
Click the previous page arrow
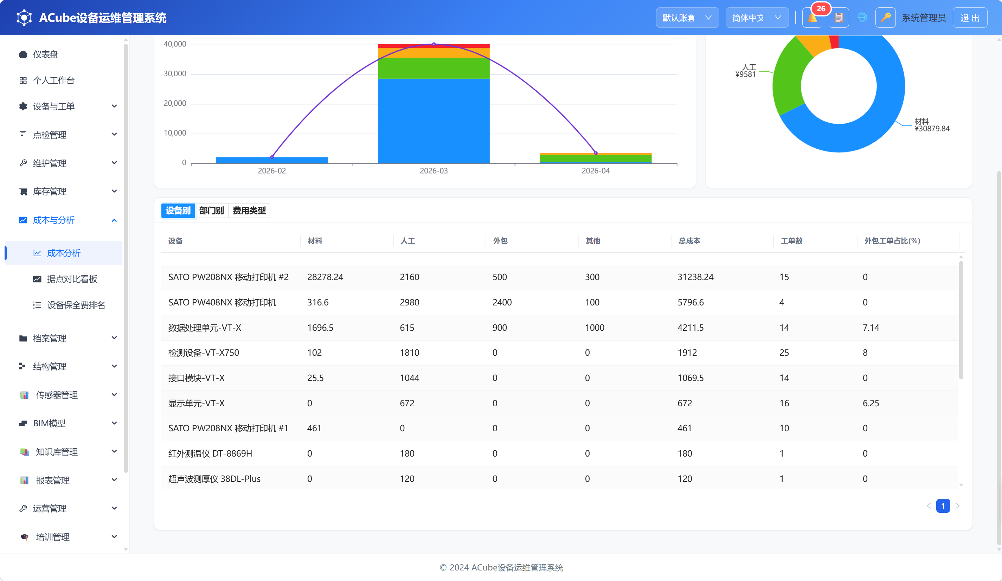coord(929,506)
